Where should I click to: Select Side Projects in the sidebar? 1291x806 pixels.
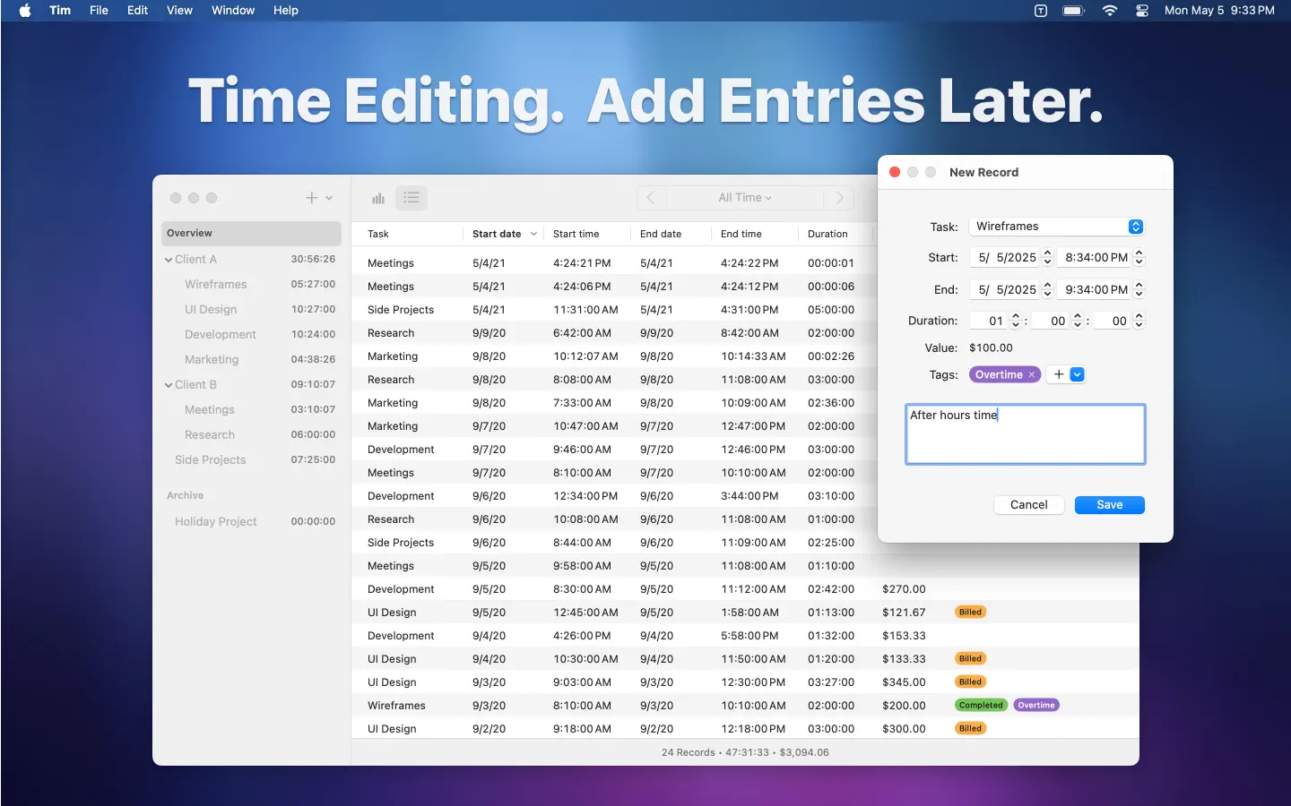coord(251,459)
